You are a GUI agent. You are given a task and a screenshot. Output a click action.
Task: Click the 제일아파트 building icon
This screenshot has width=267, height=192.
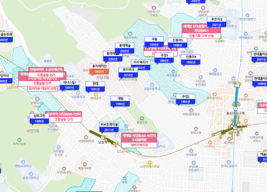(x=85, y=164)
